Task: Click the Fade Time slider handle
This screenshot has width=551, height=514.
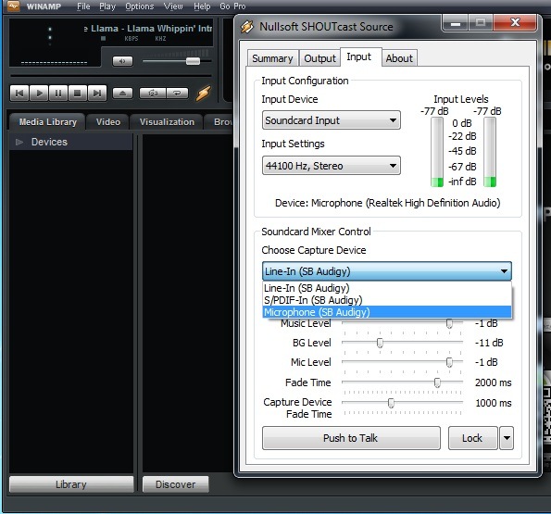Action: (x=437, y=382)
